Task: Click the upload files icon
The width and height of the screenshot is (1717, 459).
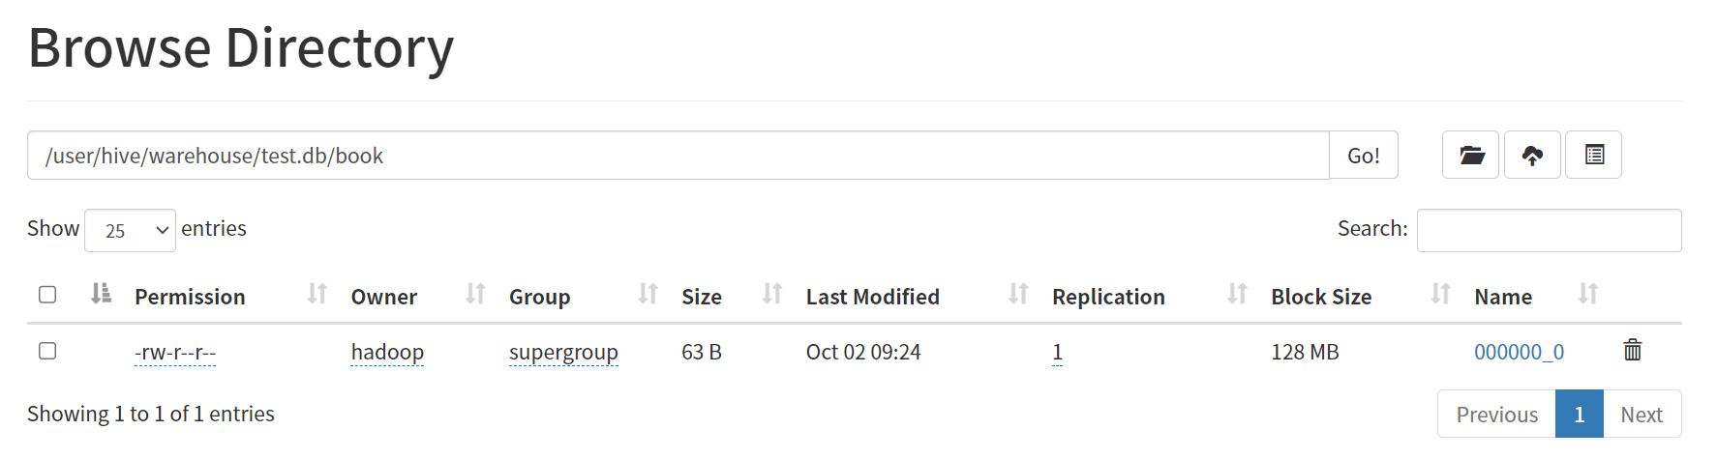Action: 1532,155
